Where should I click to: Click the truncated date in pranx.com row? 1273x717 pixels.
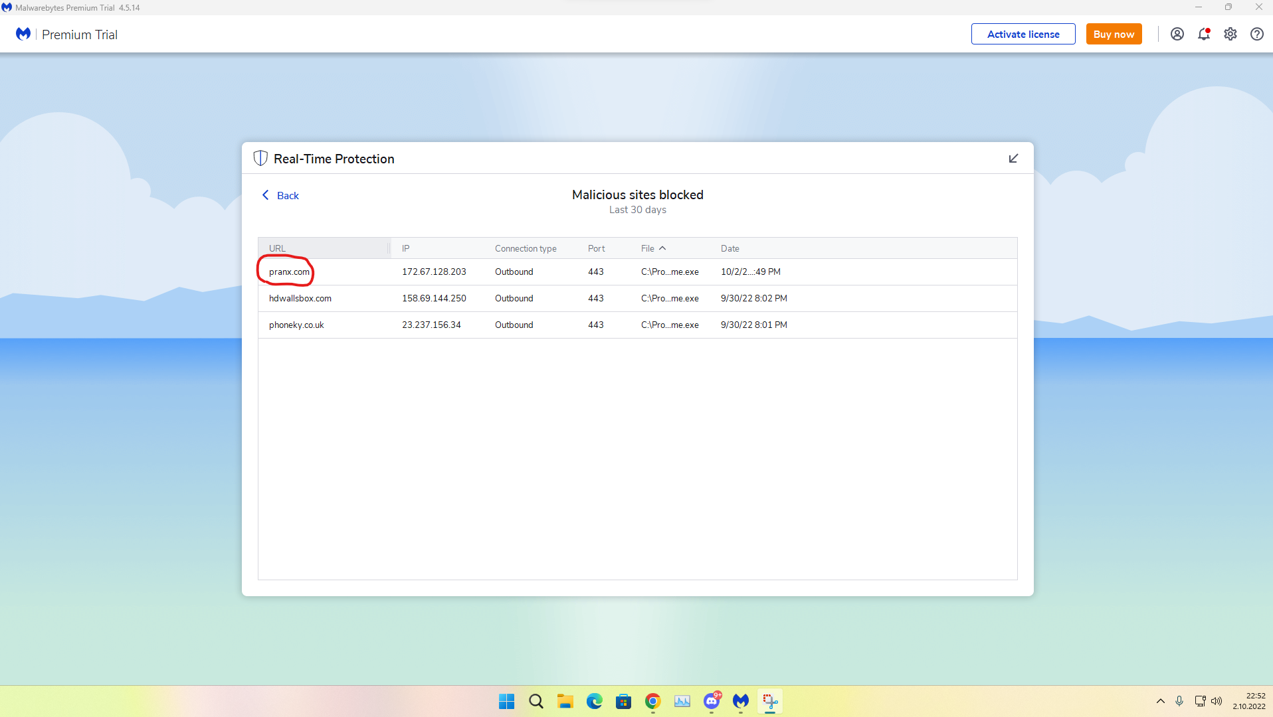pyautogui.click(x=750, y=272)
